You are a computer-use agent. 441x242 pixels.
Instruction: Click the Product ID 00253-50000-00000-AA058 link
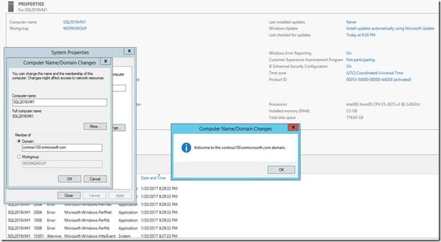pos(378,80)
